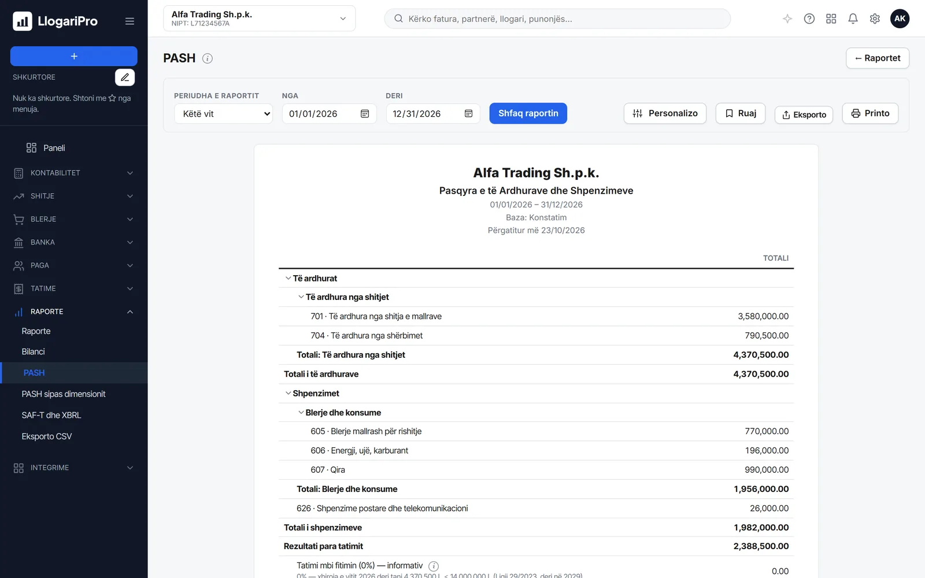Screen dimensions: 925x578
Task: Focus the search field Kërko fatura
Action: point(557,18)
